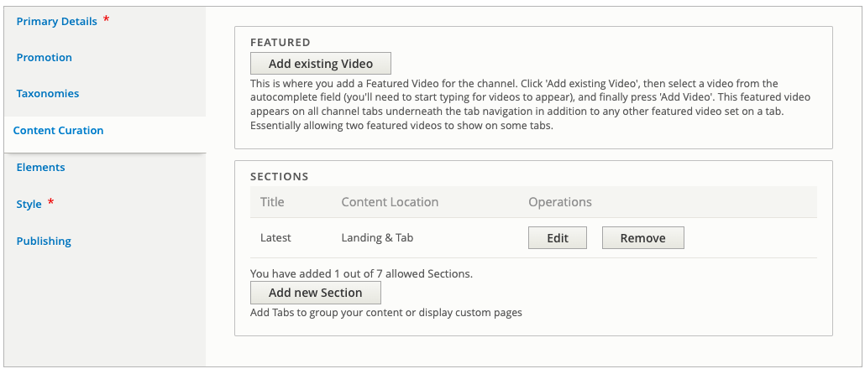Click the Title column header
The height and width of the screenshot is (374, 865).
pos(272,202)
